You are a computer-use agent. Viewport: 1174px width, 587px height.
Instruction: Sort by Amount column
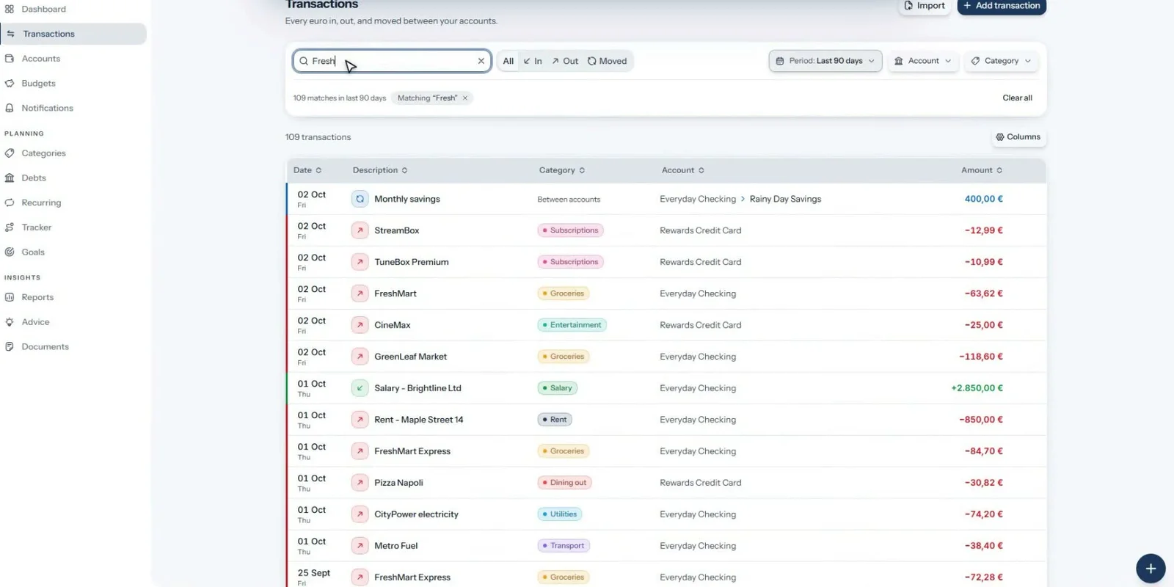pyautogui.click(x=982, y=170)
